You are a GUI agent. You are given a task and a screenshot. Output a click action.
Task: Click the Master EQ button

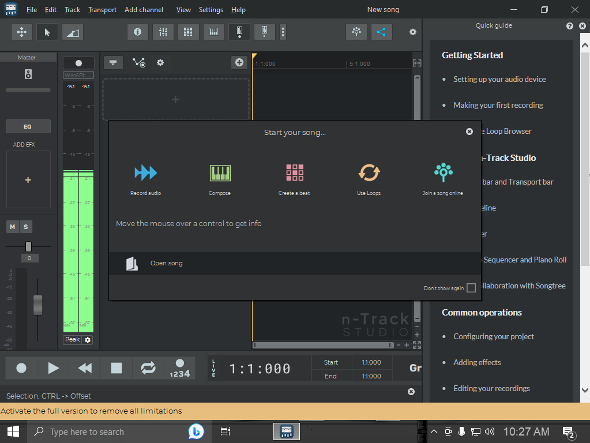[x=28, y=126]
